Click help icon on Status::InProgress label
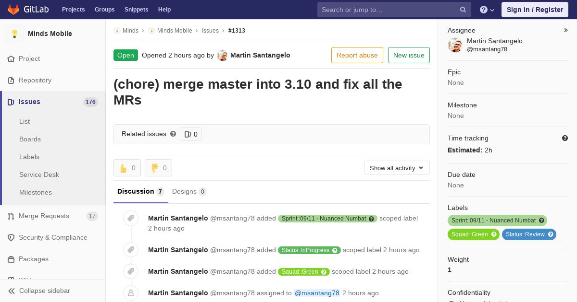The image size is (577, 302). [x=335, y=250]
